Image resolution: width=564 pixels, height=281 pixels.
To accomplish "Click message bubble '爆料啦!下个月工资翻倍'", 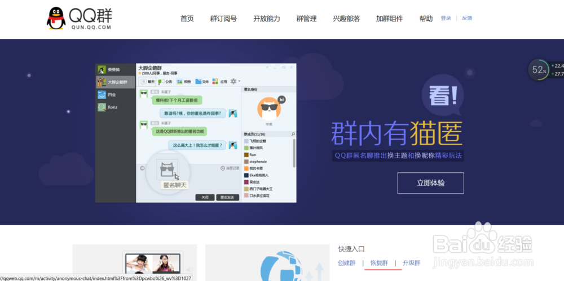I will click(x=177, y=100).
